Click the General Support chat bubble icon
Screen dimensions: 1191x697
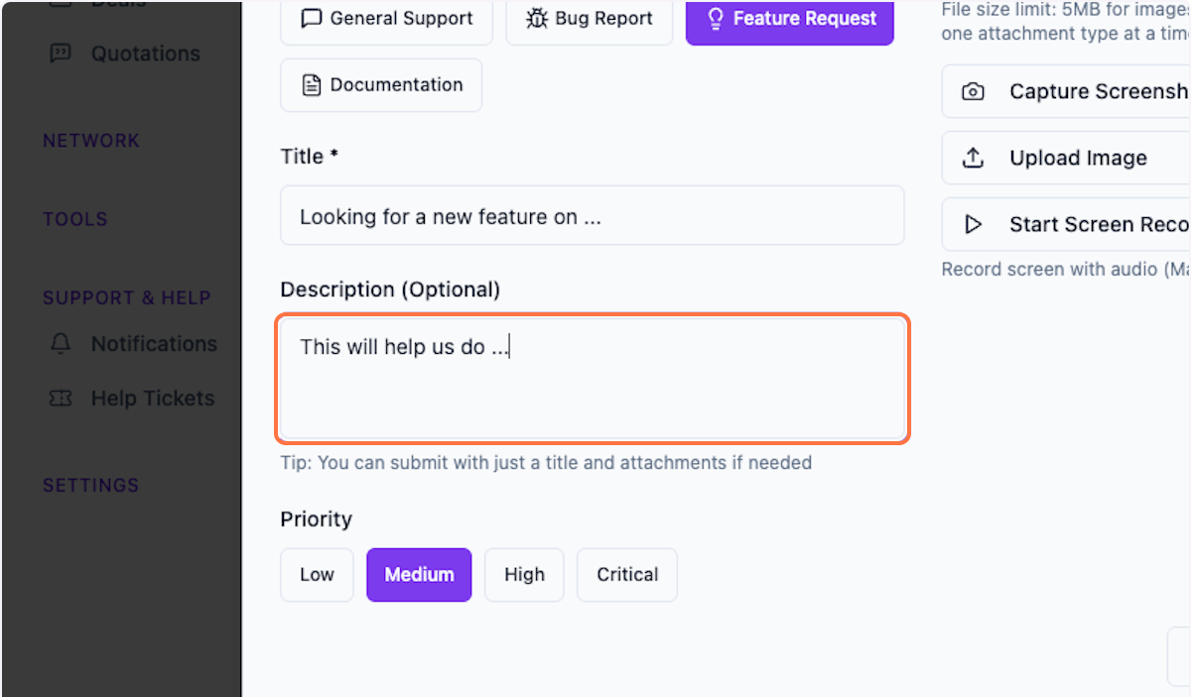tap(313, 18)
